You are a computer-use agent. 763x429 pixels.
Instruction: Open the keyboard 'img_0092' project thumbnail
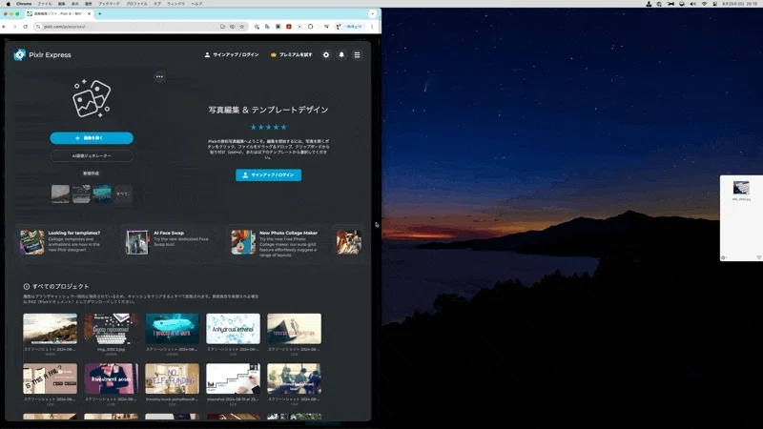(x=111, y=329)
